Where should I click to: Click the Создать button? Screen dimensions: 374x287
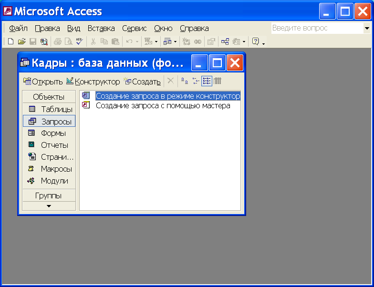pyautogui.click(x=142, y=82)
